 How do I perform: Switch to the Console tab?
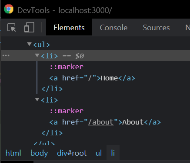[113, 28]
